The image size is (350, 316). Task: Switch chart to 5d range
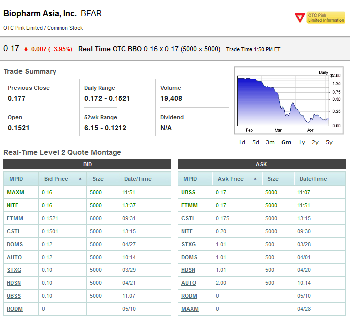point(256,142)
